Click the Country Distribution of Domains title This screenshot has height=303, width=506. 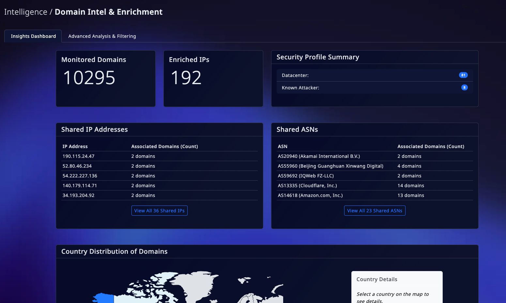tap(115, 251)
